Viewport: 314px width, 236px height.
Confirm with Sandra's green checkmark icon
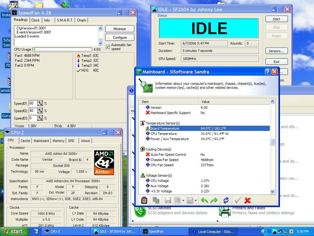point(238,200)
